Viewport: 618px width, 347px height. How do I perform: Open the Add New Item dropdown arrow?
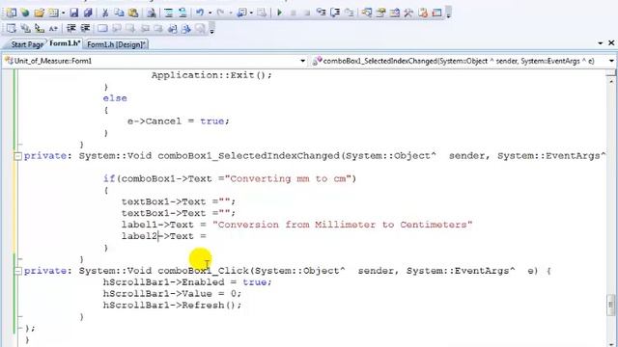63,13
